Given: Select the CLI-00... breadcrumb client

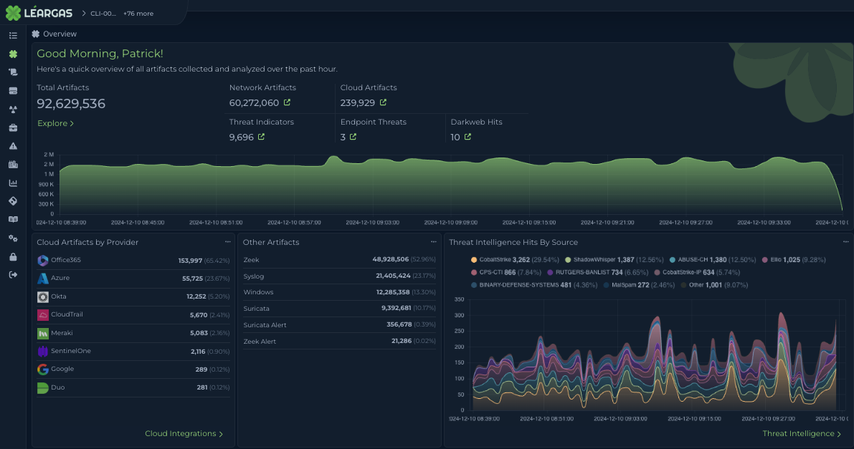Looking at the screenshot, I should [103, 13].
